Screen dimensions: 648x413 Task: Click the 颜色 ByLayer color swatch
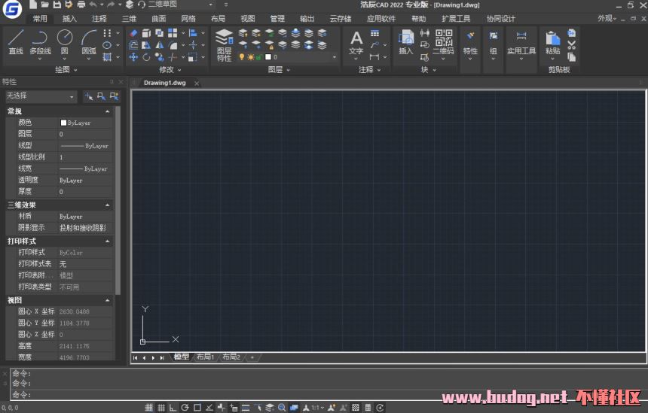[x=64, y=123]
